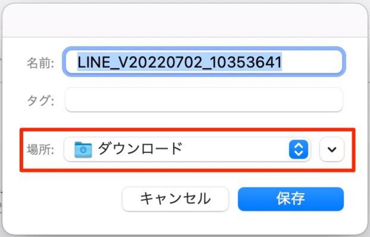Click the 場所: label
This screenshot has width=370, height=237.
41,149
